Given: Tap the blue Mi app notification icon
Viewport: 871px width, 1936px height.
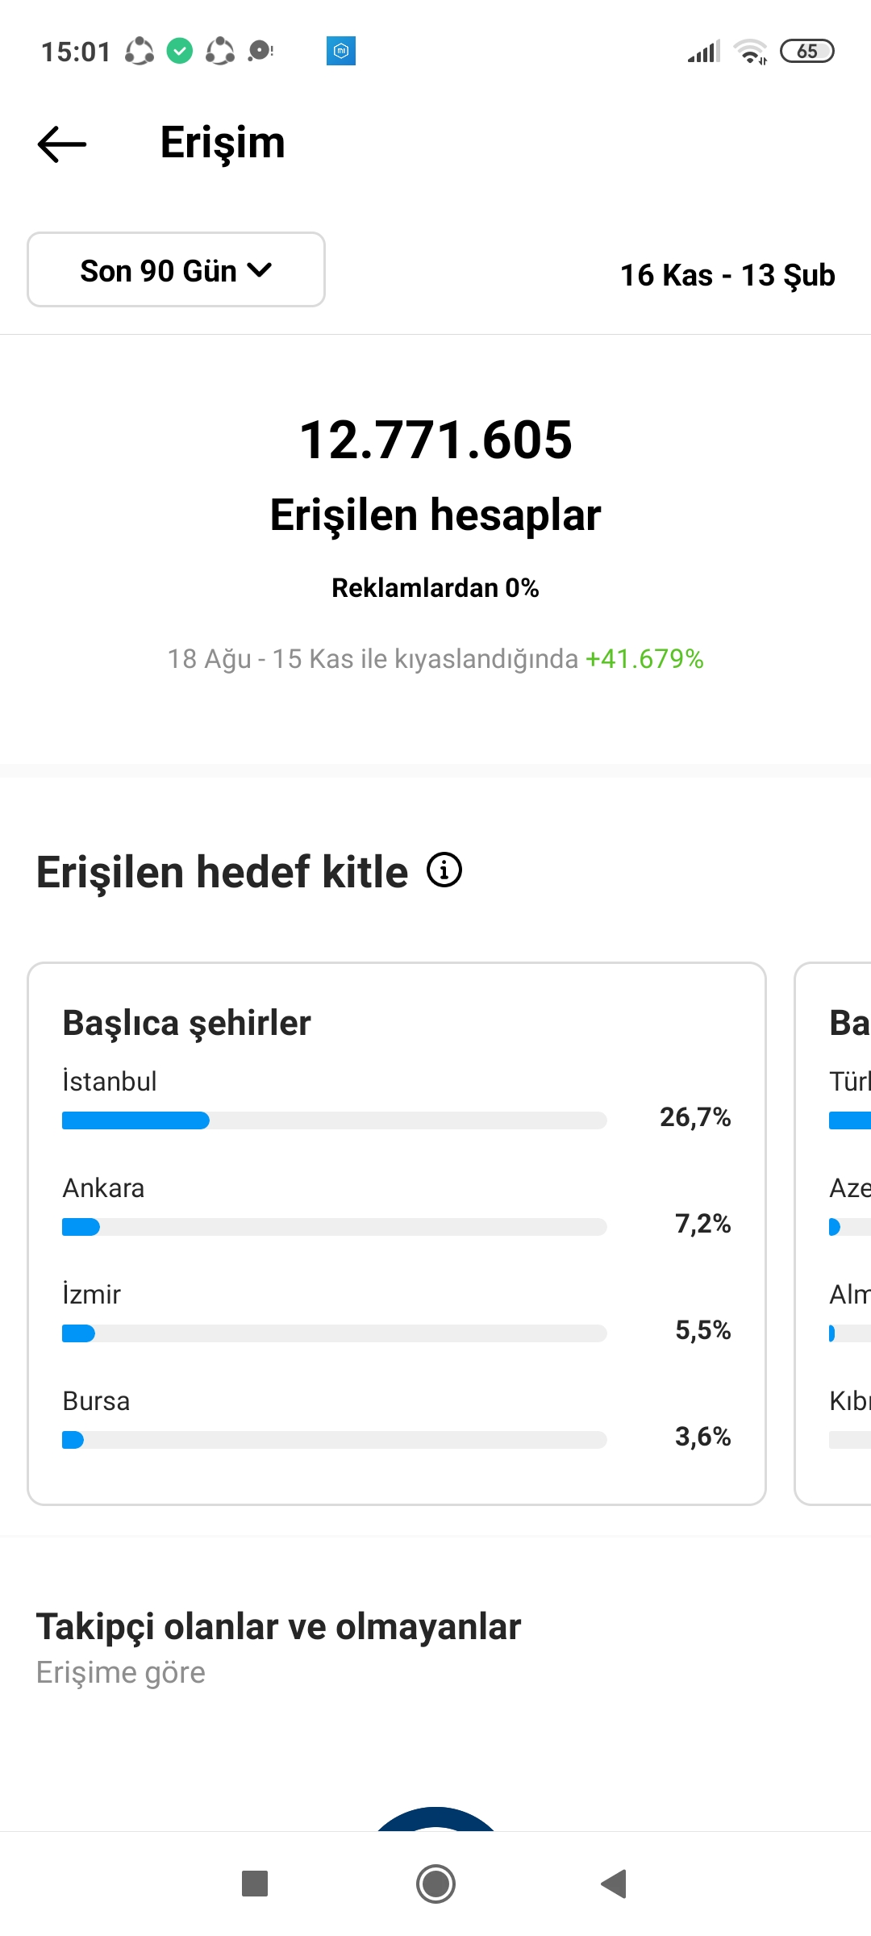Looking at the screenshot, I should point(341,51).
